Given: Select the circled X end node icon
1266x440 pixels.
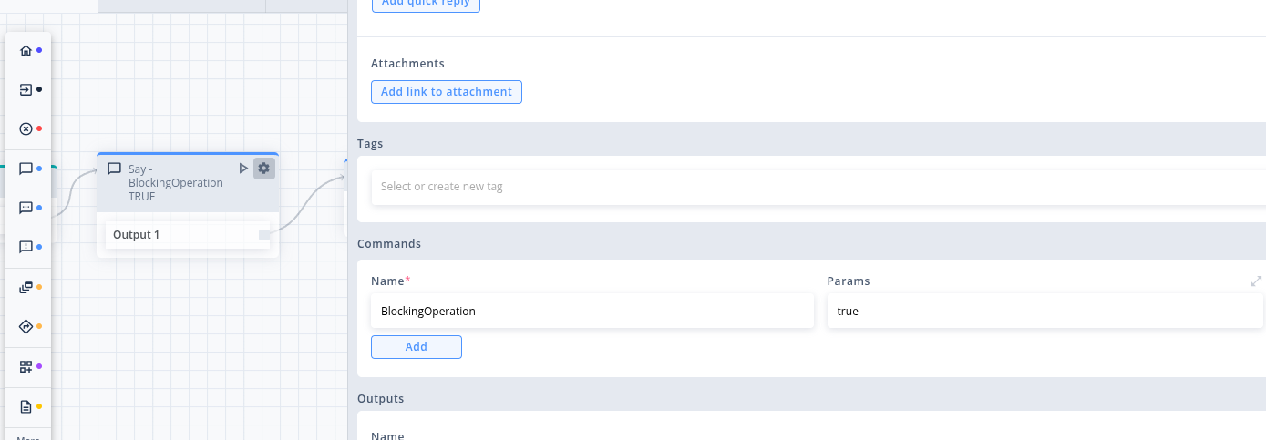Looking at the screenshot, I should (x=26, y=128).
